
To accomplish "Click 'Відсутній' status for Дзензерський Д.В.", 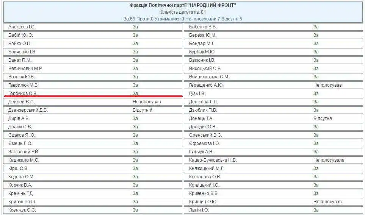I will coord(142,110).
